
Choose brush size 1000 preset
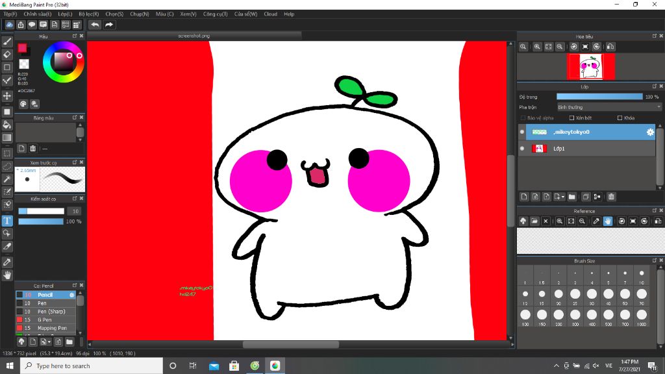(x=641, y=317)
